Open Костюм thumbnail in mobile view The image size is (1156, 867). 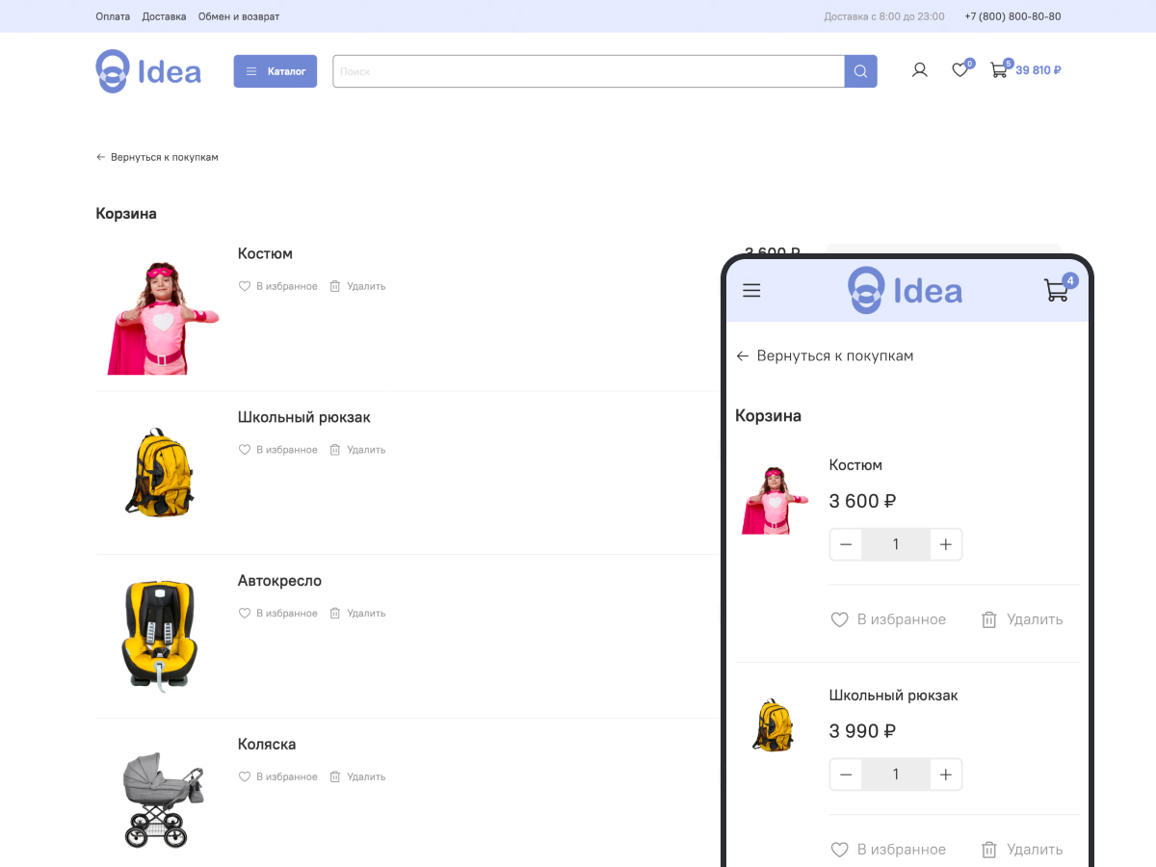click(774, 500)
